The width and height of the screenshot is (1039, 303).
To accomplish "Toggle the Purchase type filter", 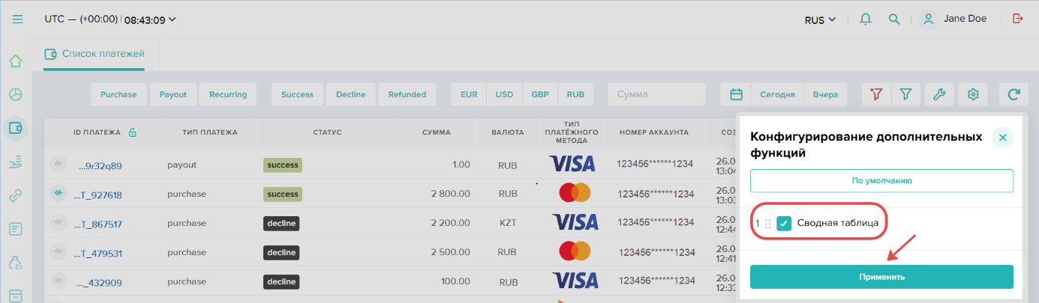I will (119, 94).
